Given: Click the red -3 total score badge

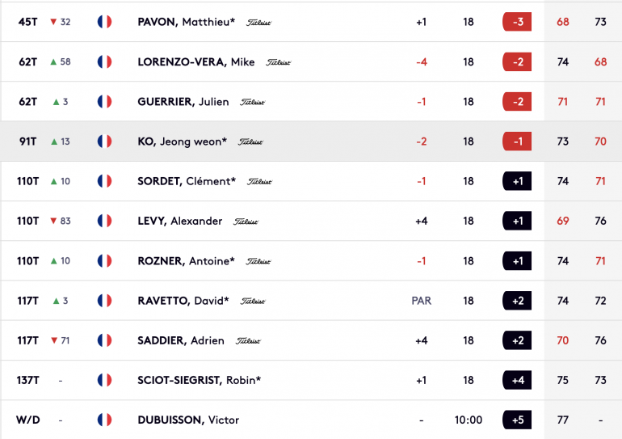Looking at the screenshot, I should [x=517, y=22].
